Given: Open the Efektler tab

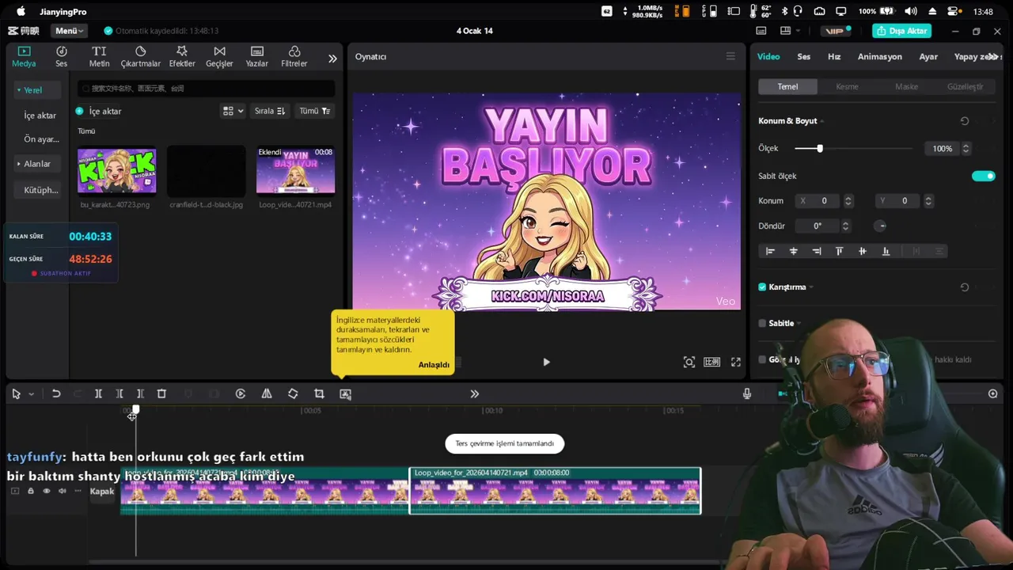Looking at the screenshot, I should pyautogui.click(x=182, y=56).
